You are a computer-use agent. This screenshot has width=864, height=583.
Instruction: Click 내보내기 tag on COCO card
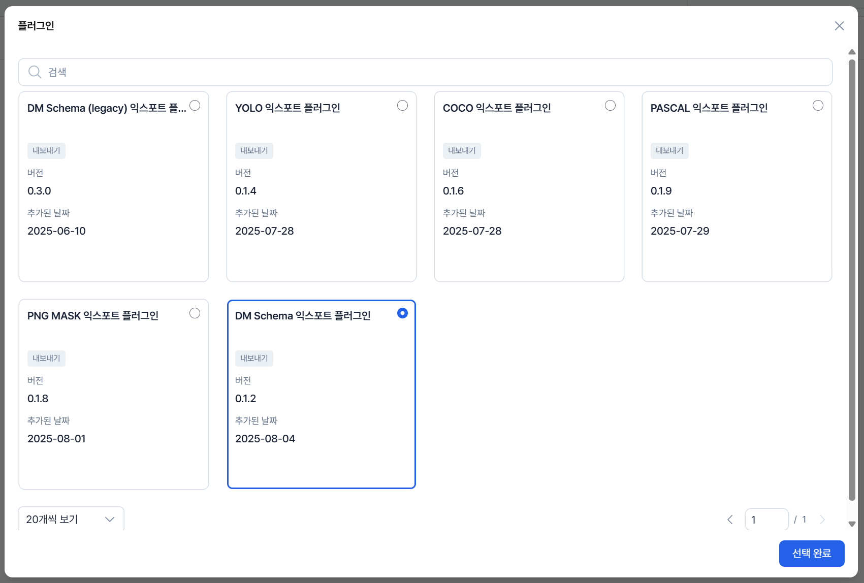click(462, 151)
